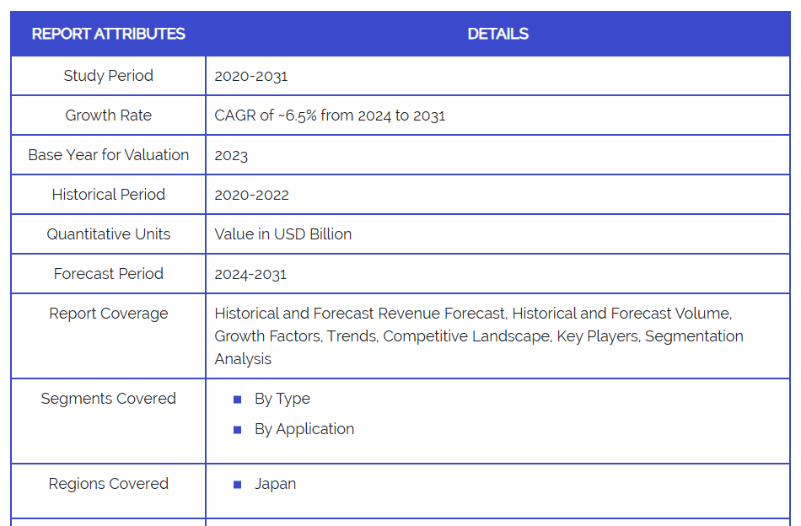This screenshot has height=526, width=801.
Task: Click the 2024-2031 forecast period value
Action: tap(250, 275)
